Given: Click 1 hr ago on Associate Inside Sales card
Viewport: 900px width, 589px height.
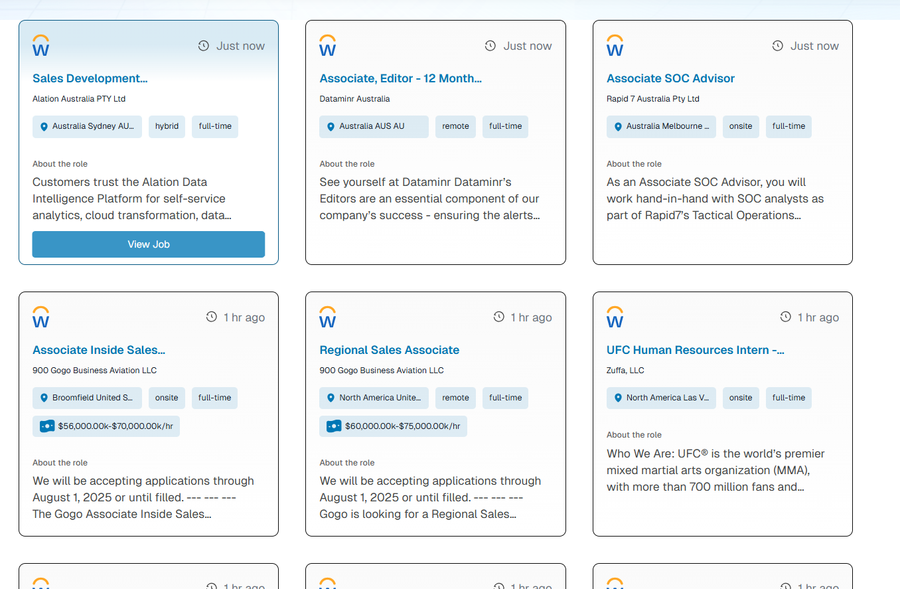Looking at the screenshot, I should [244, 317].
